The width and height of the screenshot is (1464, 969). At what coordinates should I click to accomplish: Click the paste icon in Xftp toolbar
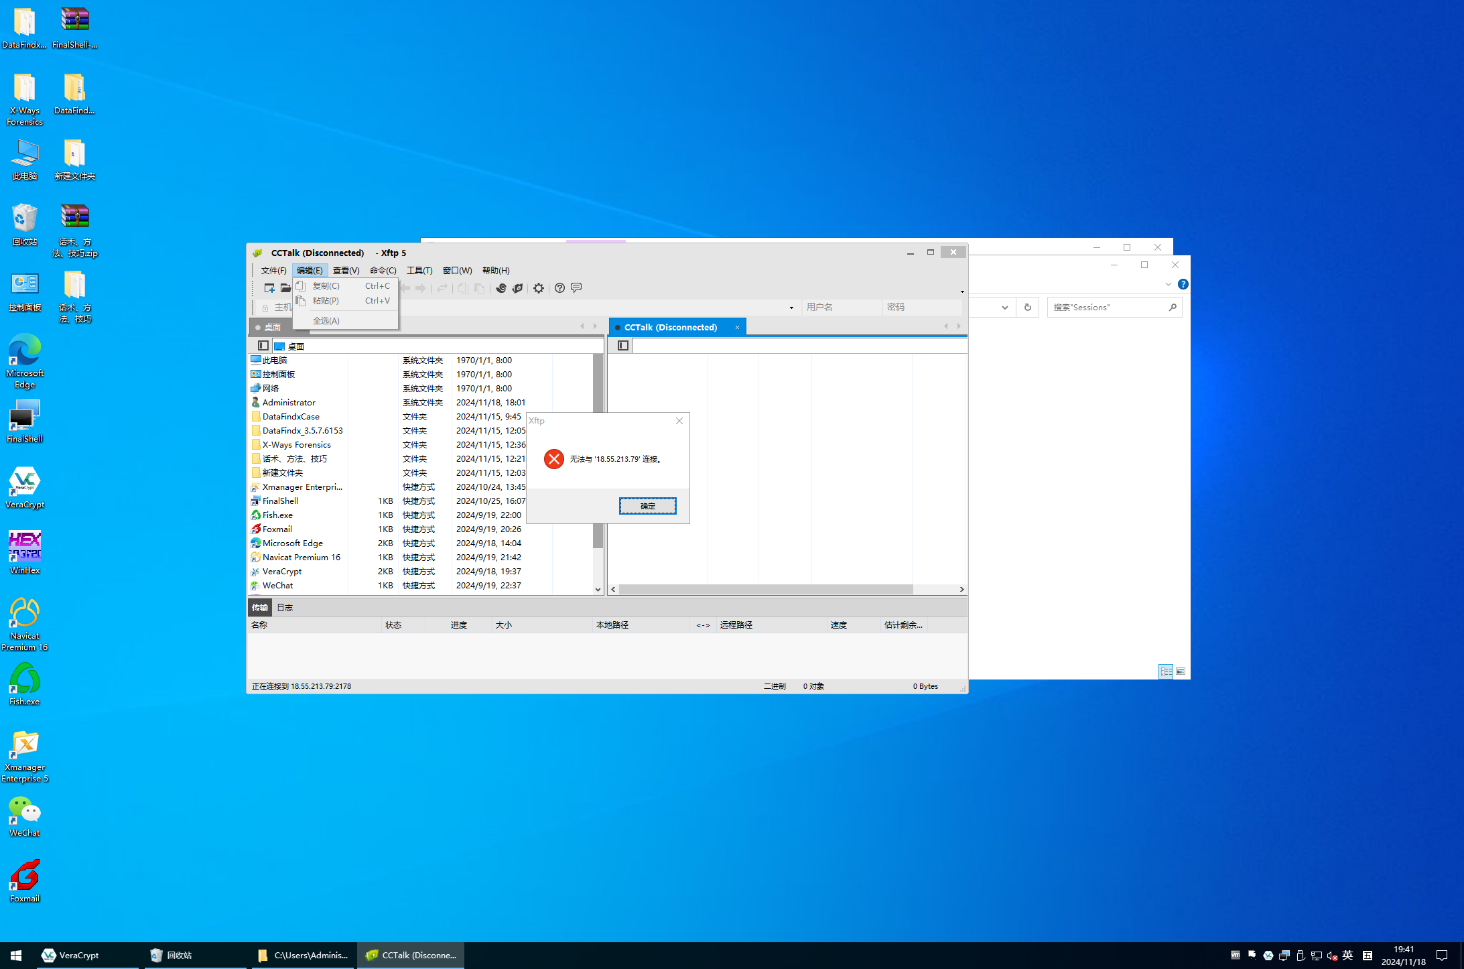(480, 288)
